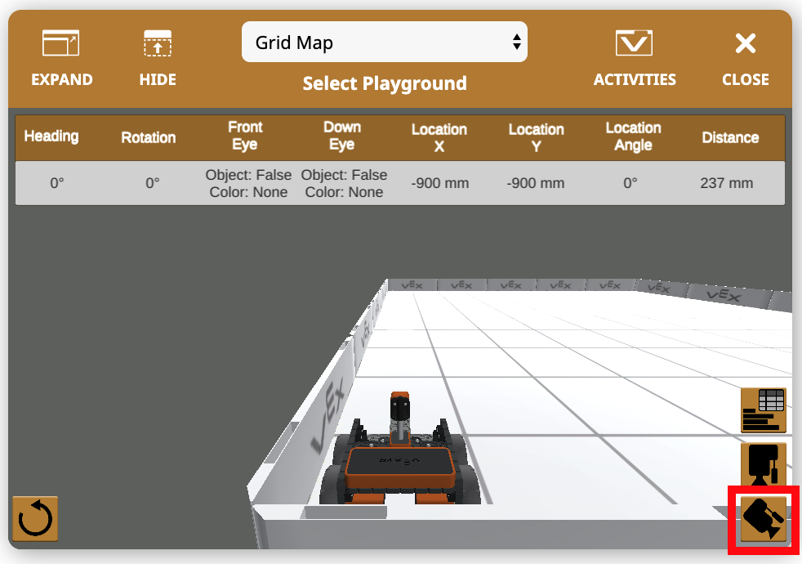Toggle the sensor dashboard visibility
Screen dimensions: 802x564
tap(764, 410)
